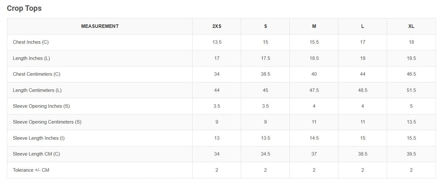This screenshot has width=442, height=185.
Task: Click the MEASUREMENT column header
Action: tap(100, 26)
